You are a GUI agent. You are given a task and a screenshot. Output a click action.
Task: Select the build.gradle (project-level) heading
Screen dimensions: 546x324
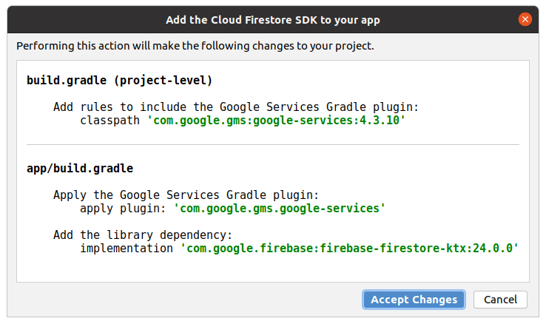tap(120, 80)
